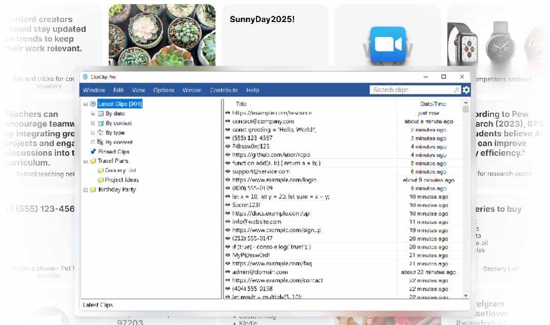
Task: Select the https://www.example.com/faq clip
Action: [272, 263]
